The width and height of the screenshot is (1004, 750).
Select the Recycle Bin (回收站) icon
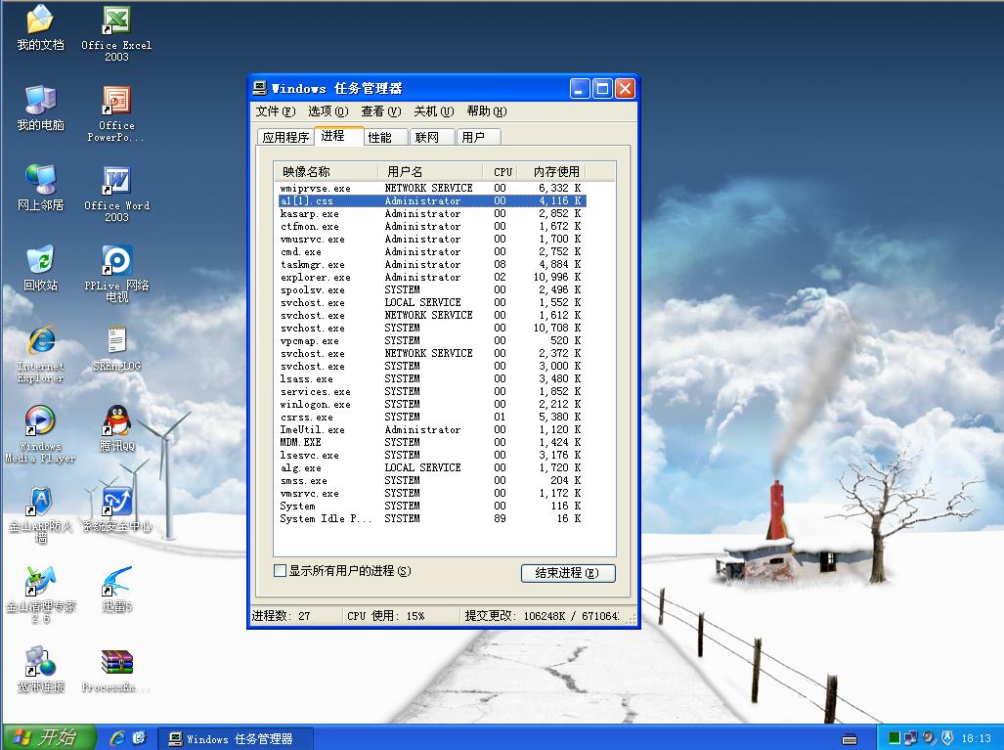tap(40, 268)
